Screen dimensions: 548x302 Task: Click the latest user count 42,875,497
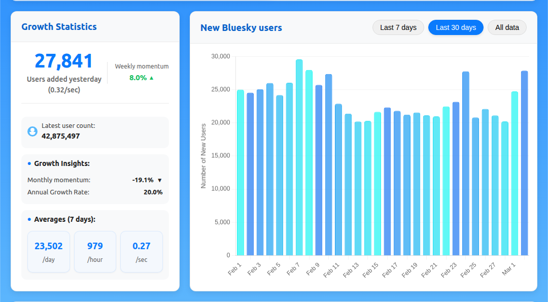tap(61, 136)
